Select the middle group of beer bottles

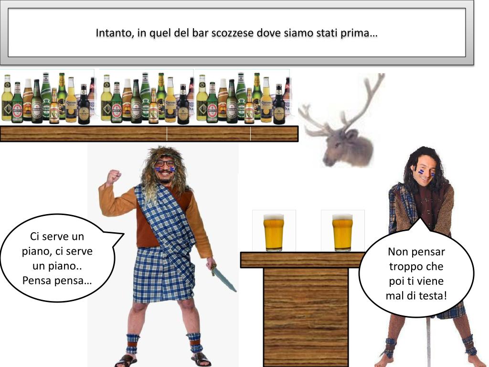(146, 97)
